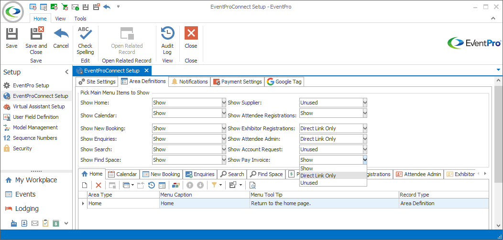503x240 pixels.
Task: Click quick access save icon in title bar
Action: 85,6
